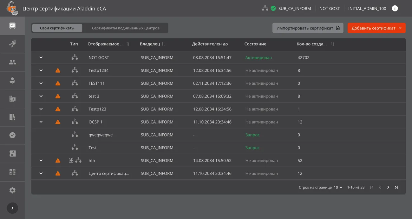The width and height of the screenshot is (412, 219).
Task: Open the books library sidebar icon
Action: tap(12, 117)
